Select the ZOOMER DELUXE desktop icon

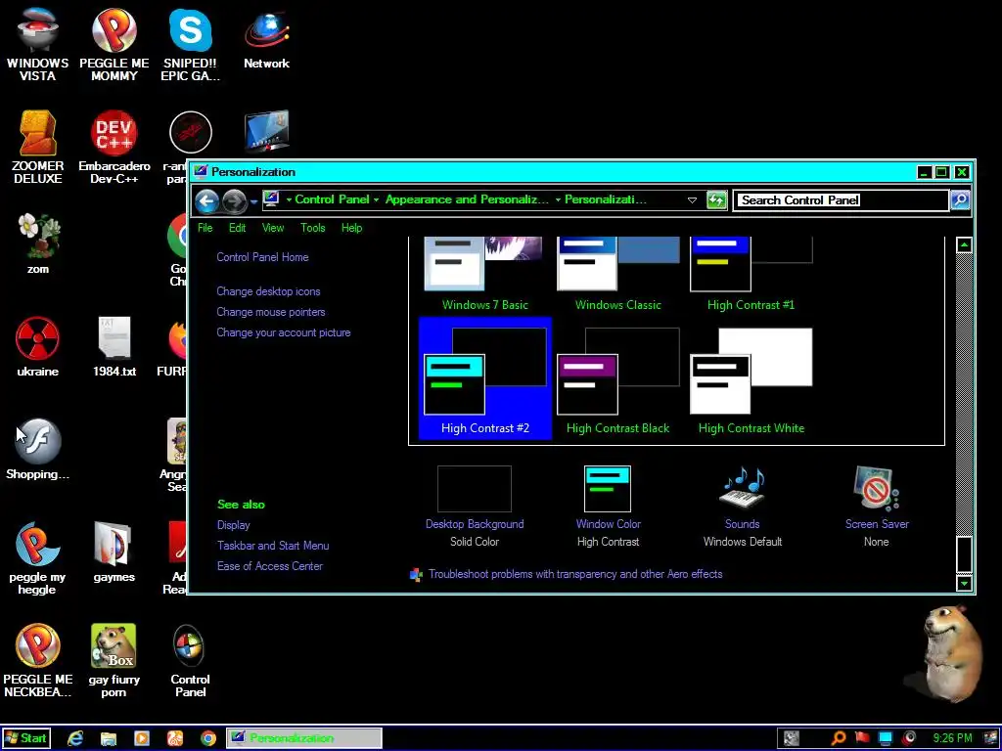(38, 148)
